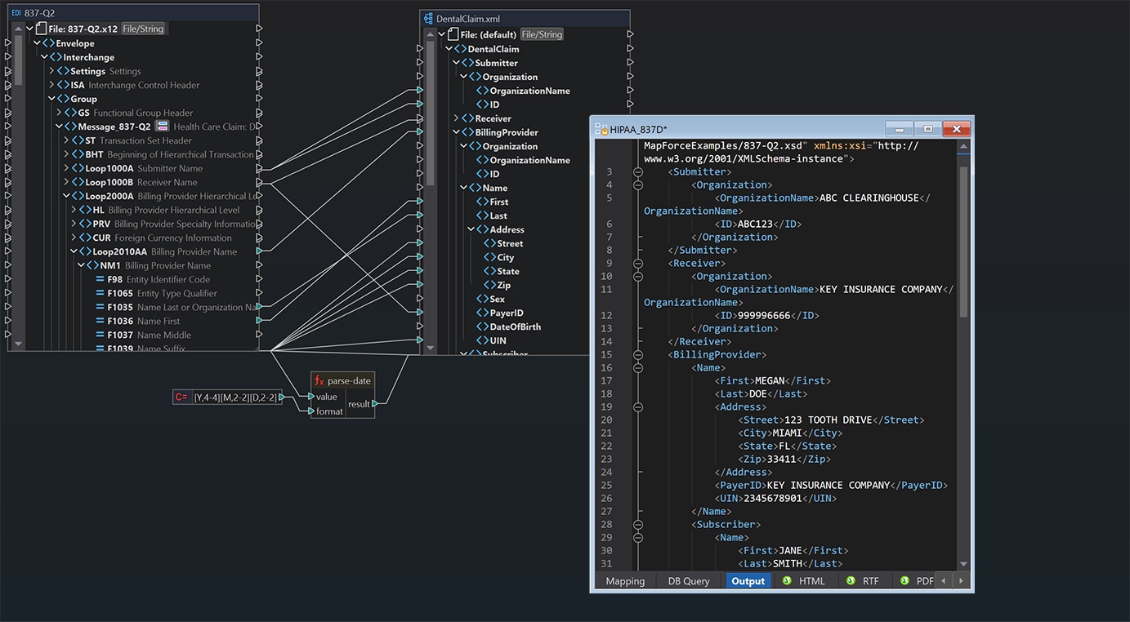Click the field icon next to F1065
The height and width of the screenshot is (622, 1130).
click(100, 293)
